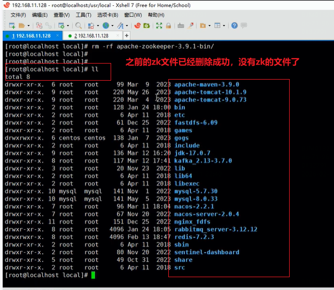Toggle full screen mode icon
The height and width of the screenshot is (290, 334).
tap(159, 26)
